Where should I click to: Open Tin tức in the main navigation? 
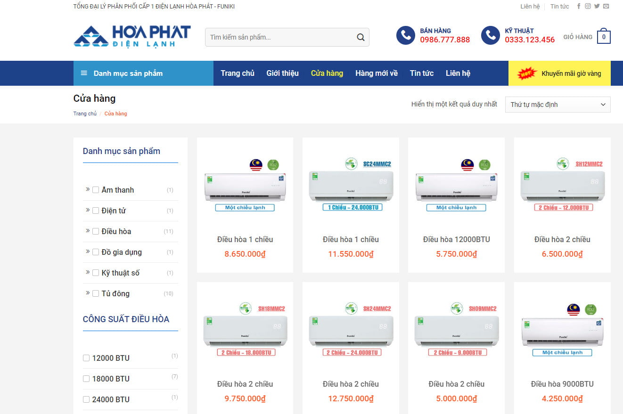[x=422, y=73]
